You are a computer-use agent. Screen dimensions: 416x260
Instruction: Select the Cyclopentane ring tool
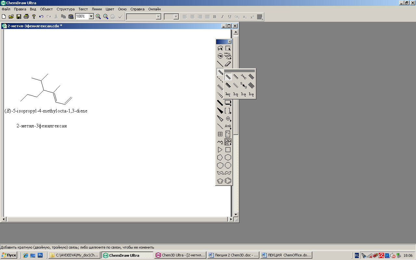220,157
